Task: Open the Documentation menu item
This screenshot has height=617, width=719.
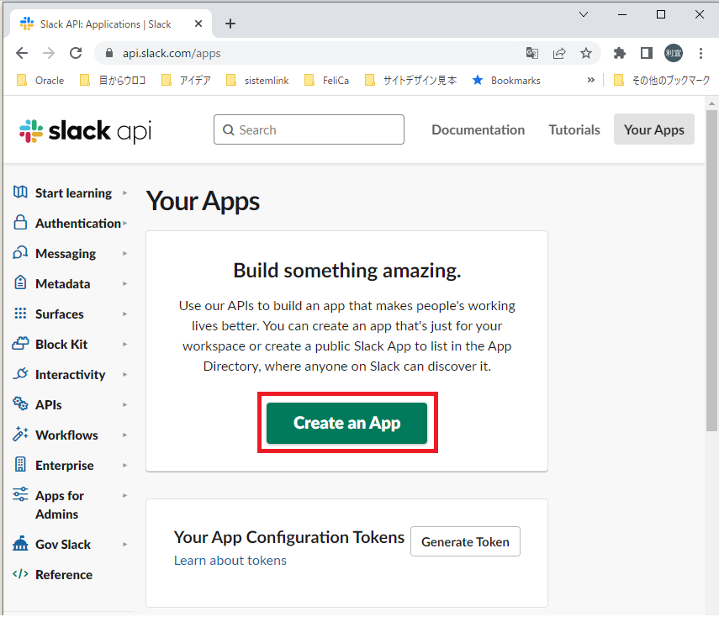Action: [x=478, y=129]
